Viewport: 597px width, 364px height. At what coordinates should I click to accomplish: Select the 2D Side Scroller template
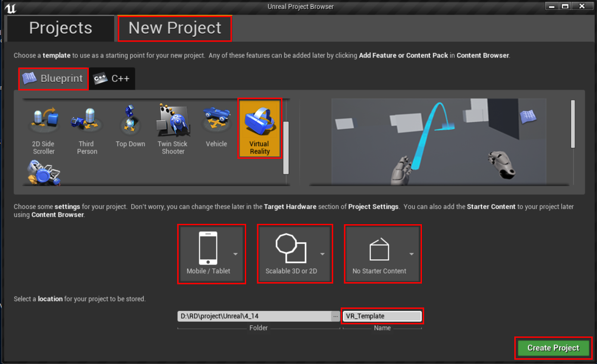pyautogui.click(x=44, y=129)
